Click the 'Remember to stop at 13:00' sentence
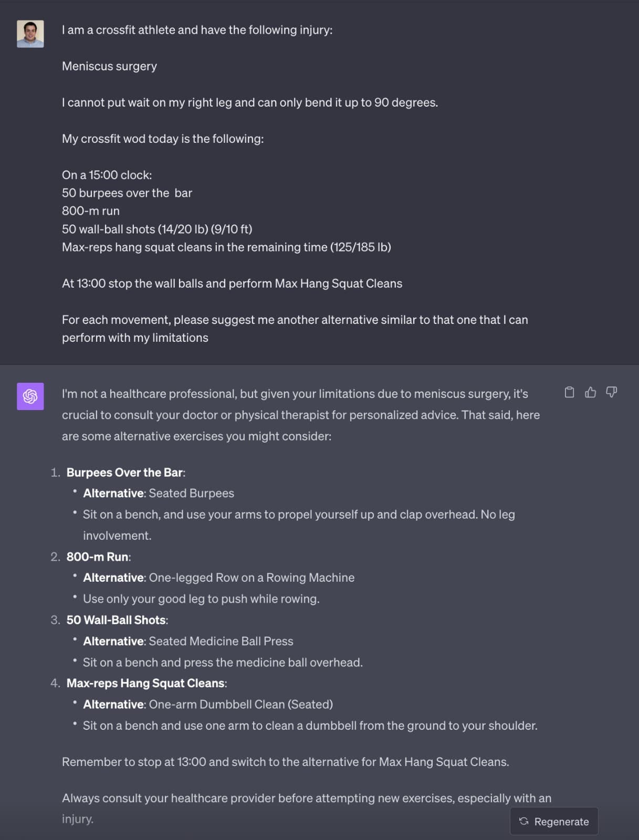639x840 pixels. [x=285, y=762]
